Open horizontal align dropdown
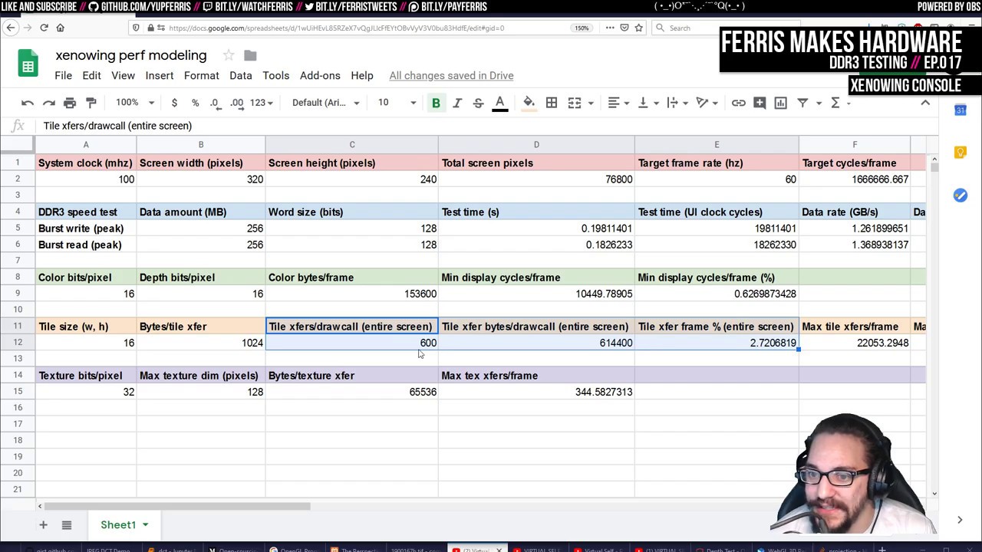This screenshot has height=552, width=982. (x=618, y=103)
